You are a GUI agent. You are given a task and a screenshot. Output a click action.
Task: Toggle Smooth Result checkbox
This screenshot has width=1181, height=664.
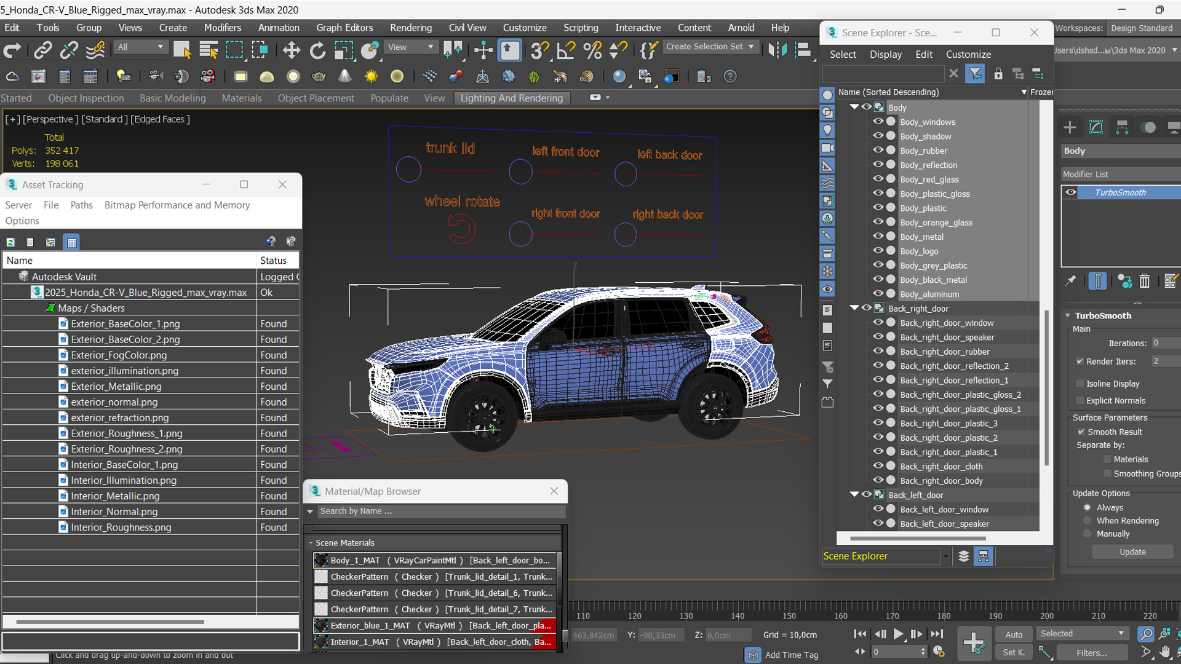coord(1081,432)
